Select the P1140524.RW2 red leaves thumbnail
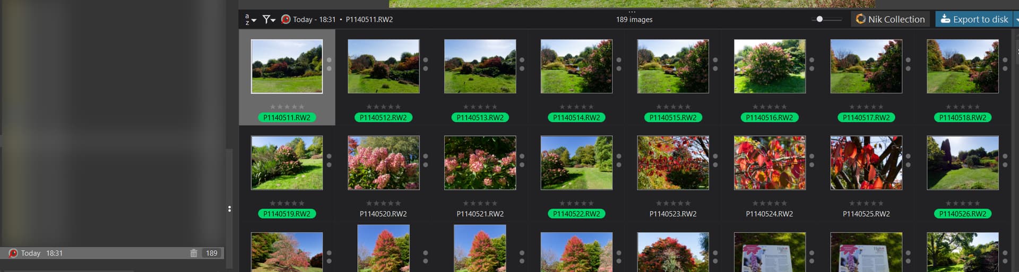The width and height of the screenshot is (1019, 272). 769,163
